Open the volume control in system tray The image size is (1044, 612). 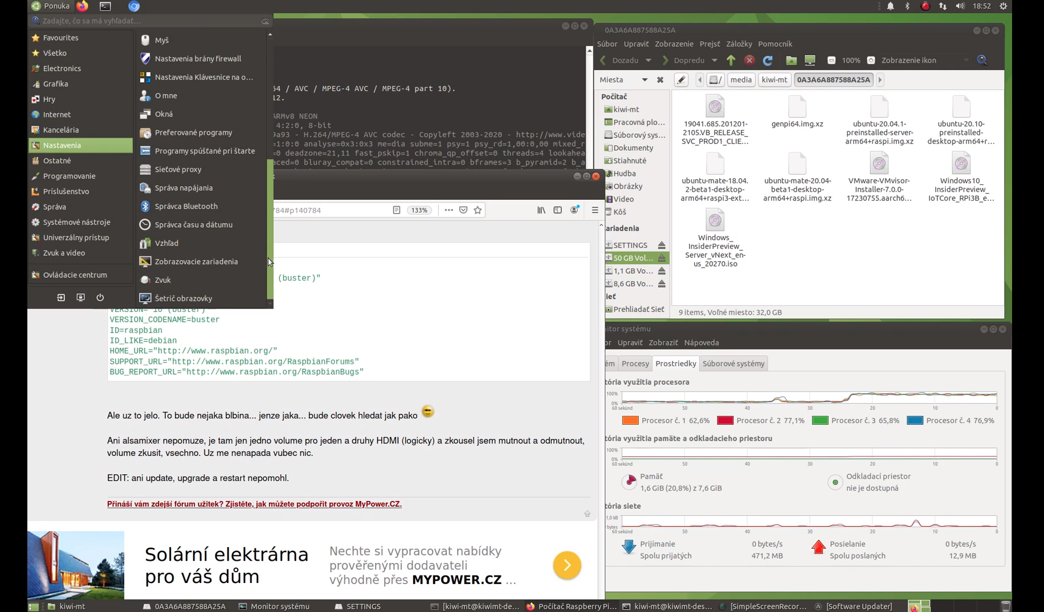[x=960, y=6]
